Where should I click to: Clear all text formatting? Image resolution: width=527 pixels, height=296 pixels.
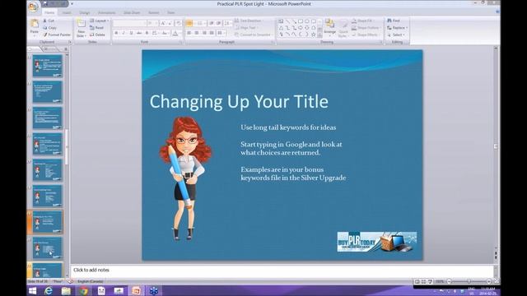(178, 23)
